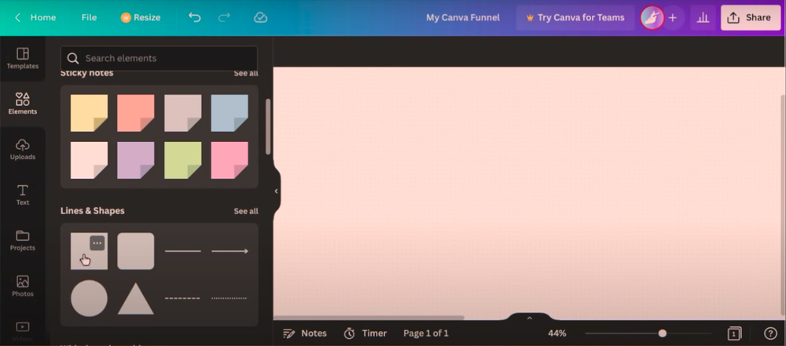Viewport: 786px width, 346px height.
Task: Open the Photos tab
Action: [x=23, y=286]
